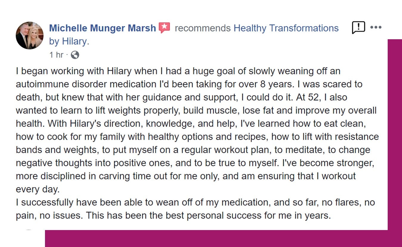402x247 pixels.
Task: Click the red star recommendation badge
Action: 164,28
